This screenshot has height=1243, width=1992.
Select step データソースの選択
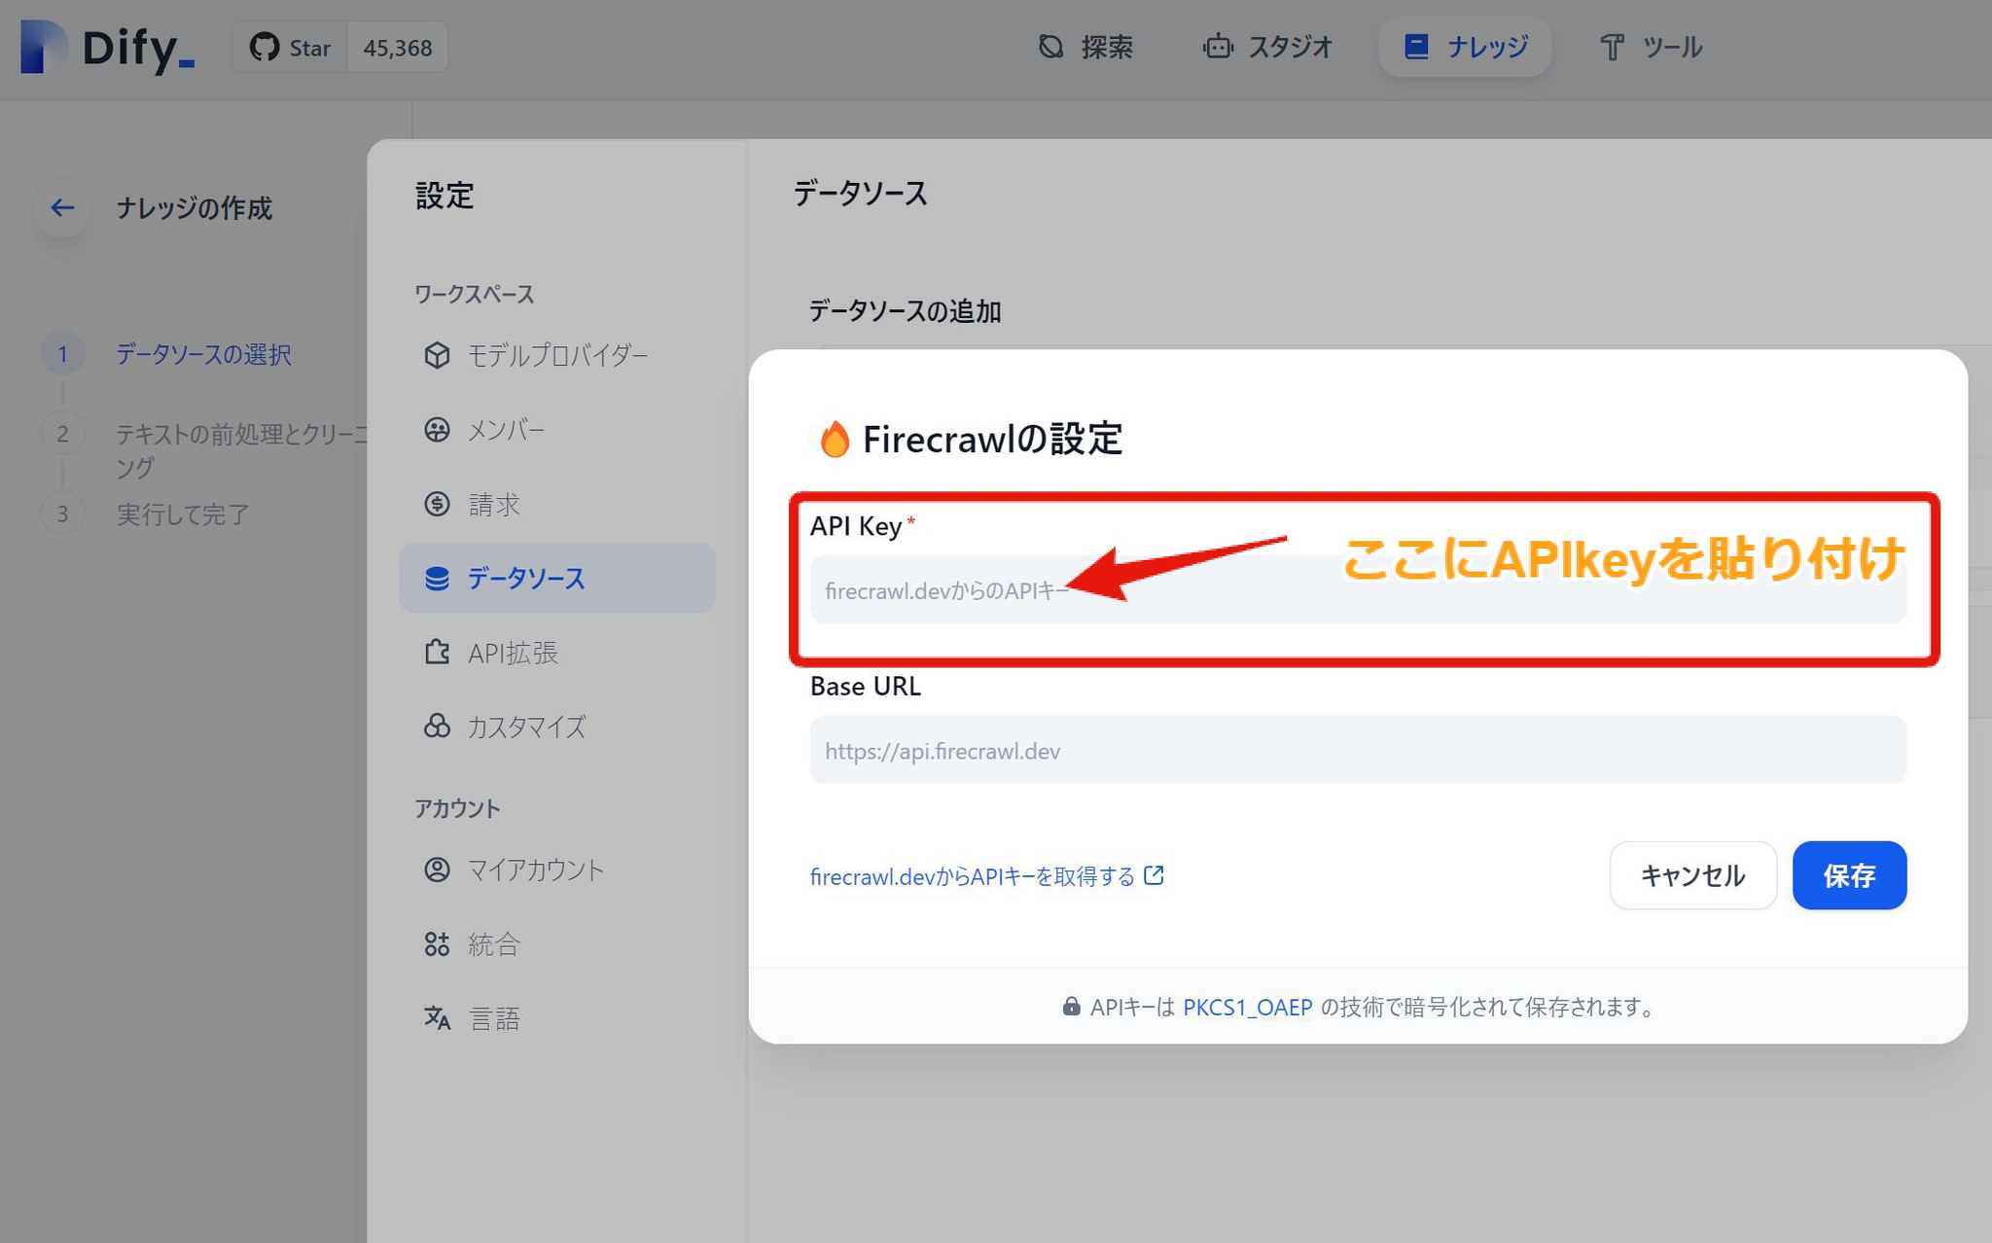(x=203, y=354)
